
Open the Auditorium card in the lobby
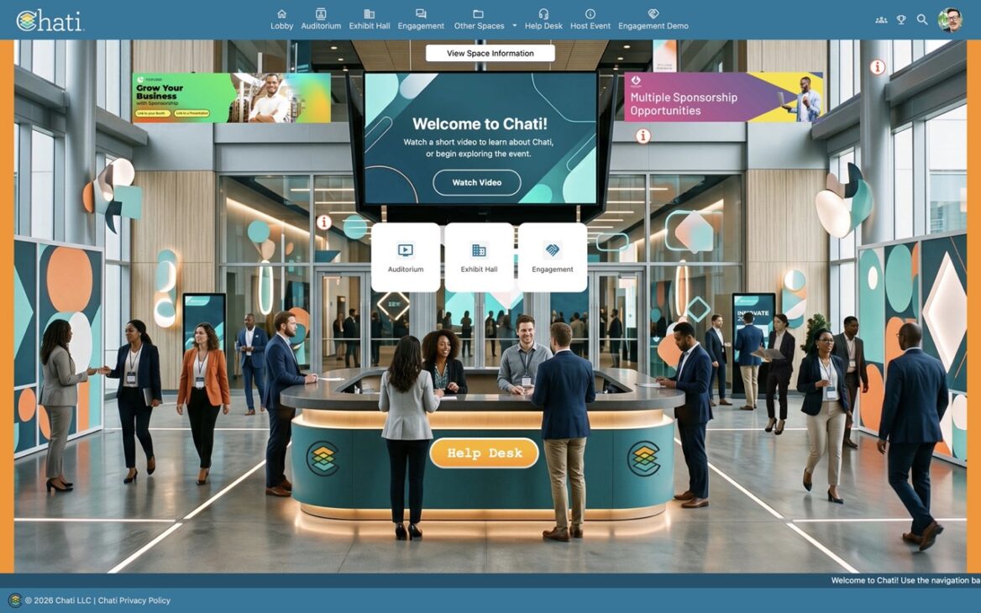[406, 257]
